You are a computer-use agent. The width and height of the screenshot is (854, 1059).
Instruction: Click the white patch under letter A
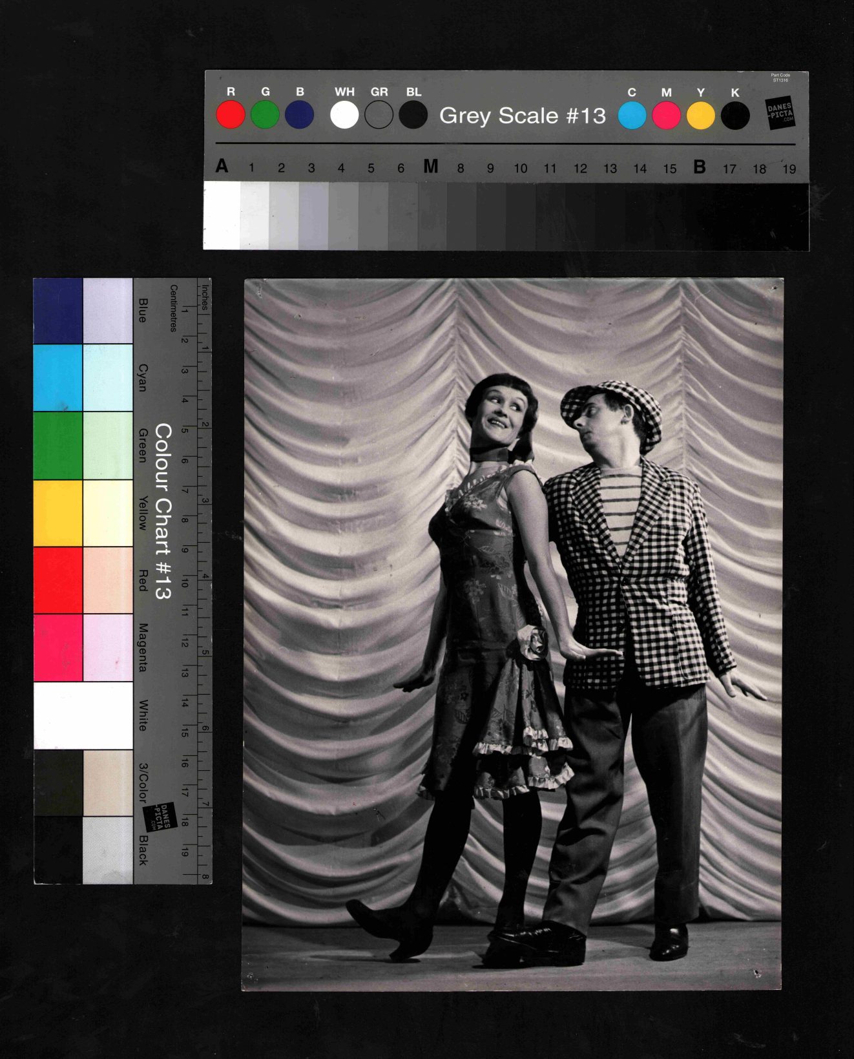tap(222, 216)
